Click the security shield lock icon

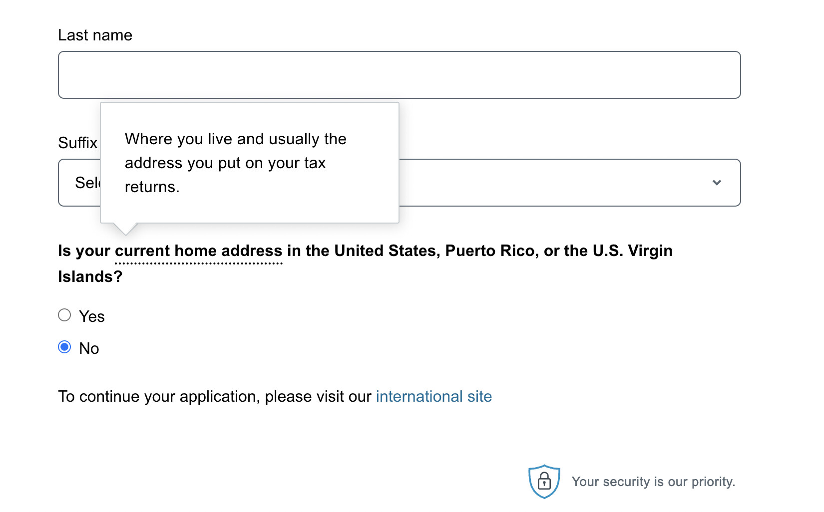point(544,482)
